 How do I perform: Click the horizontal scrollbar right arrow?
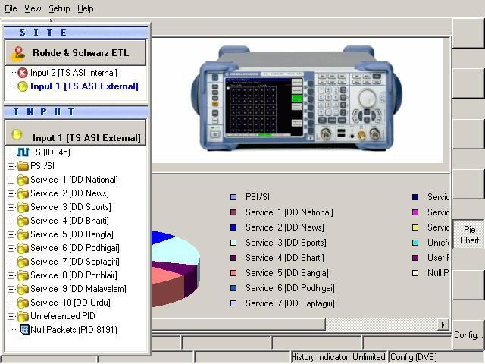tap(443, 325)
